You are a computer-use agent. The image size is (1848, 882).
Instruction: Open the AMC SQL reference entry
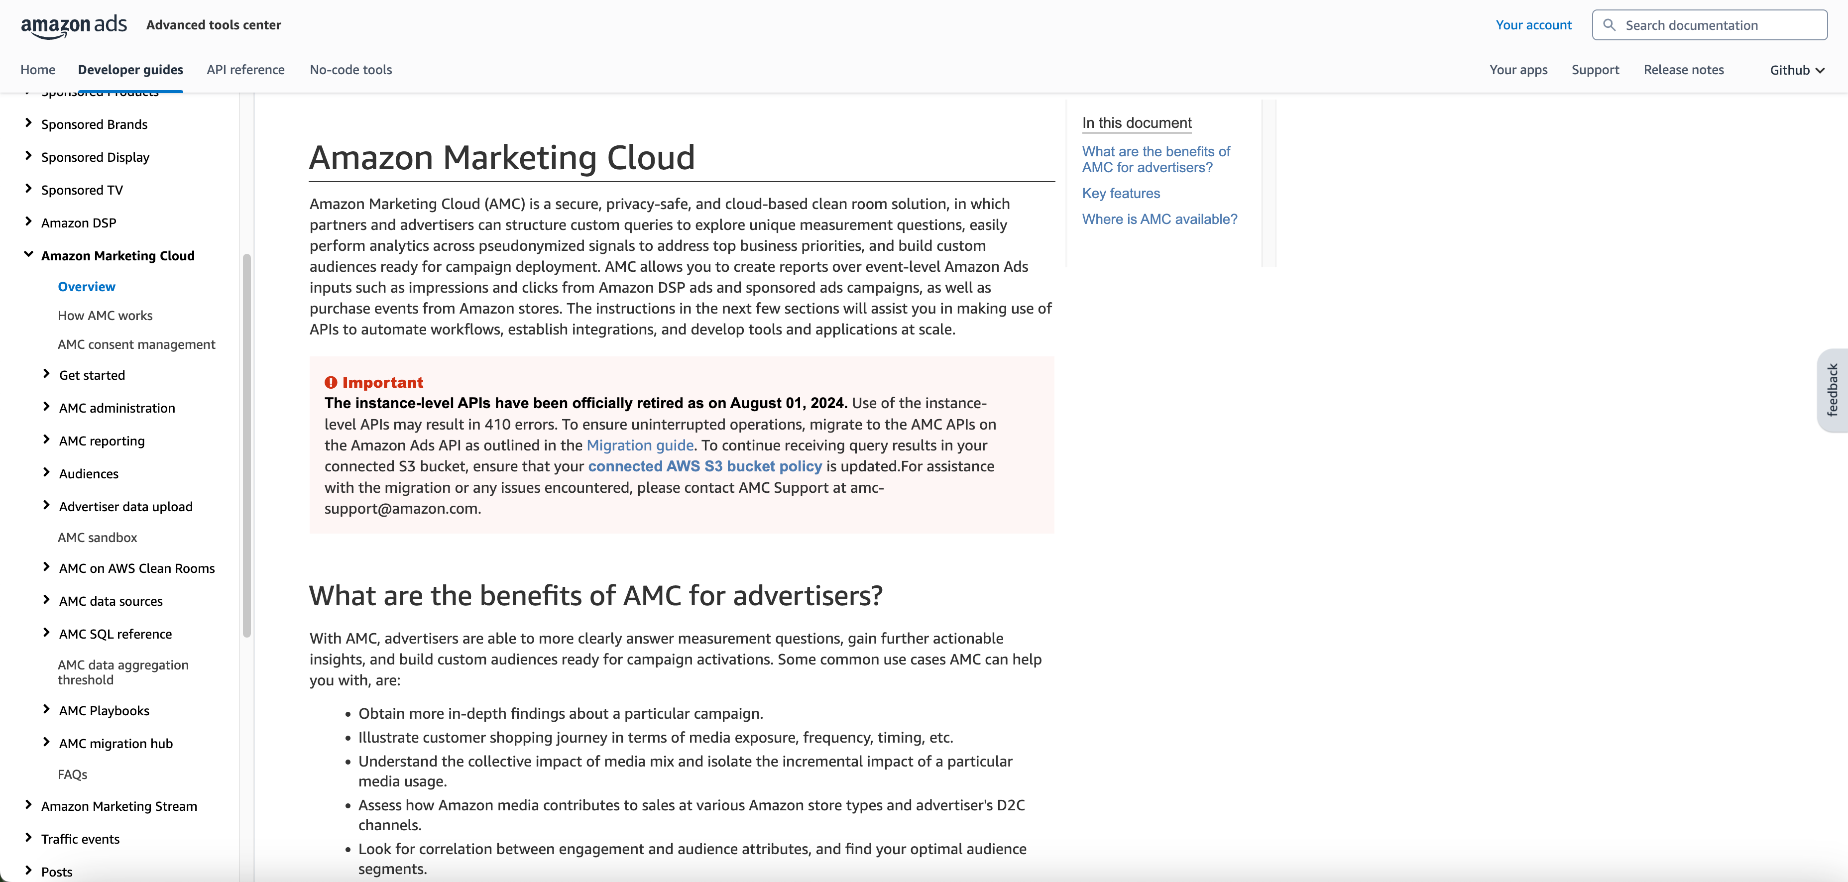[115, 634]
